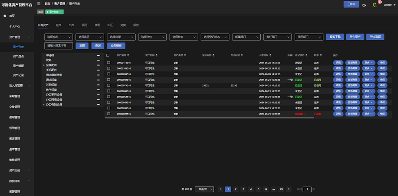Tick the checkbox for asset 00000074516

[x=108, y=85]
